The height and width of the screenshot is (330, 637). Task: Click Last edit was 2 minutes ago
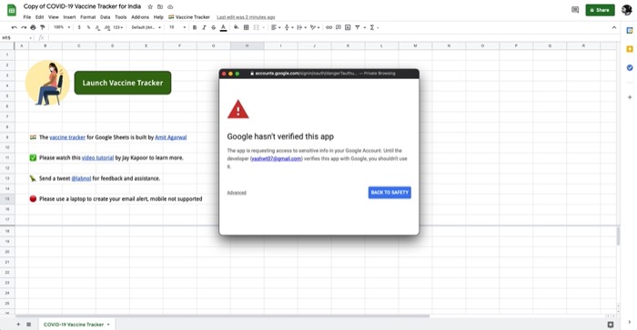[x=246, y=17]
